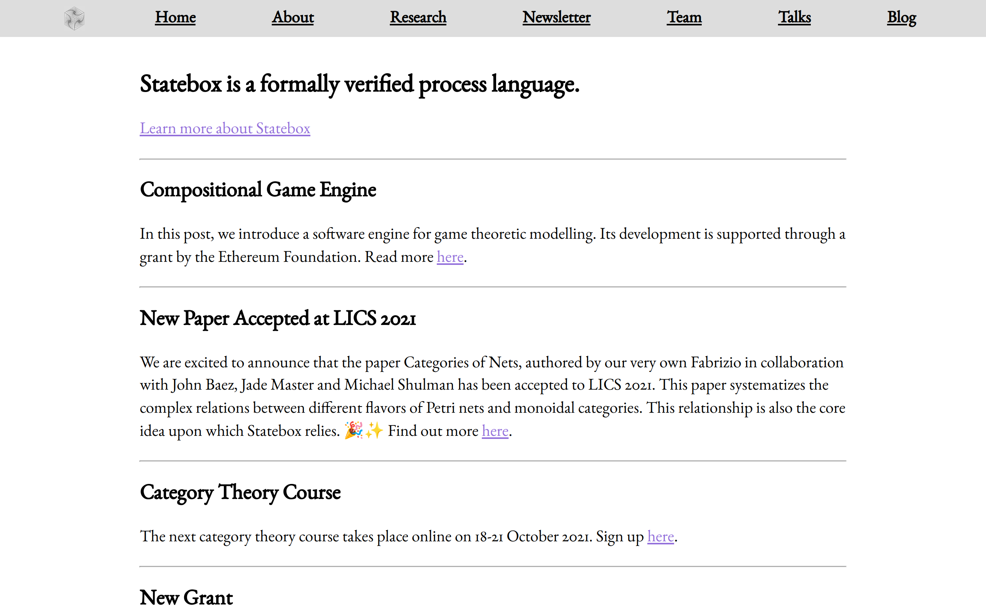
Task: Open 'here' link in Compositional Game Engine
Action: tap(450, 257)
